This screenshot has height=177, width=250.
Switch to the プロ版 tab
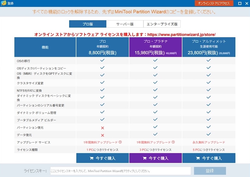88,24
